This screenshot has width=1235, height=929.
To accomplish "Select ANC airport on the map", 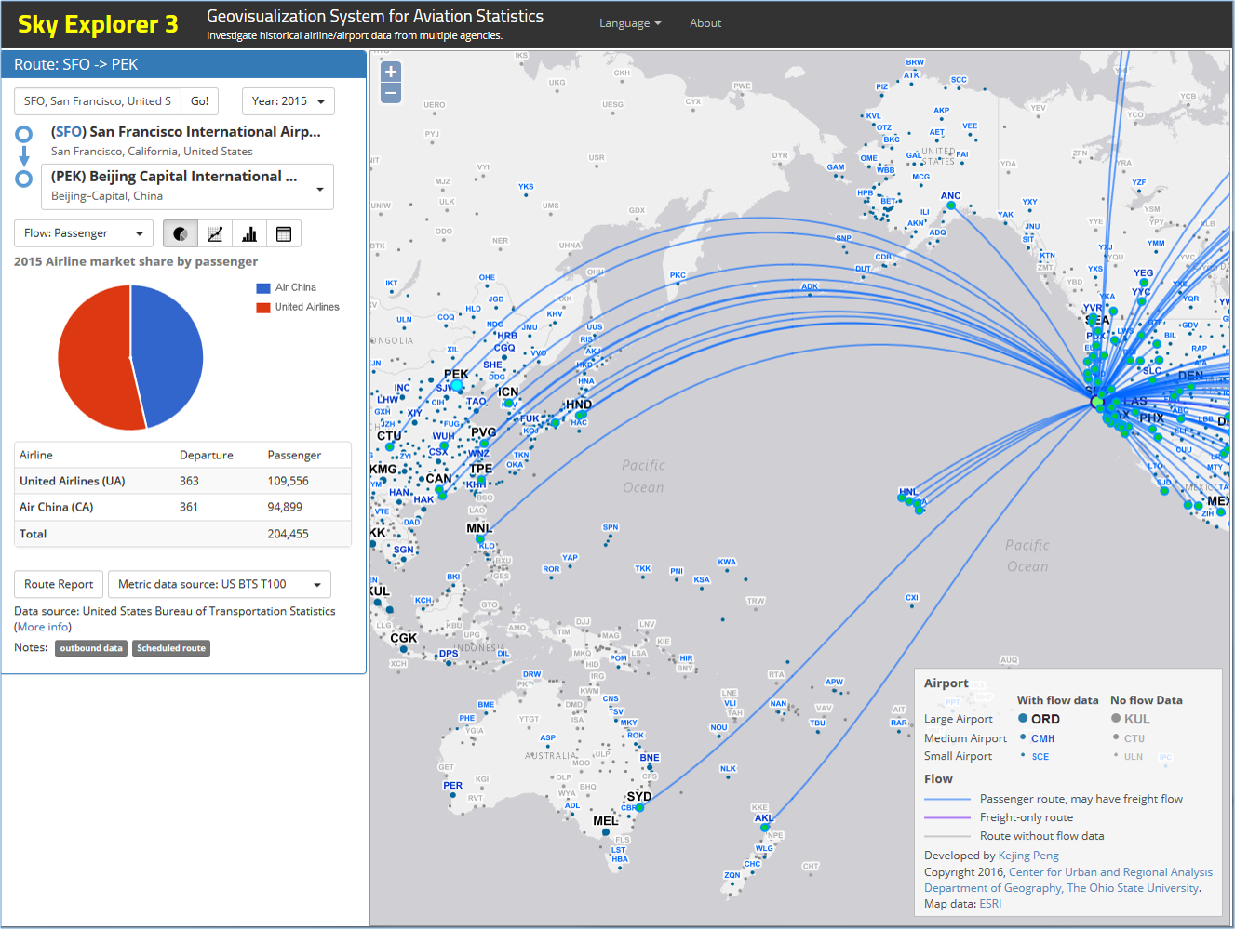I will (951, 206).
